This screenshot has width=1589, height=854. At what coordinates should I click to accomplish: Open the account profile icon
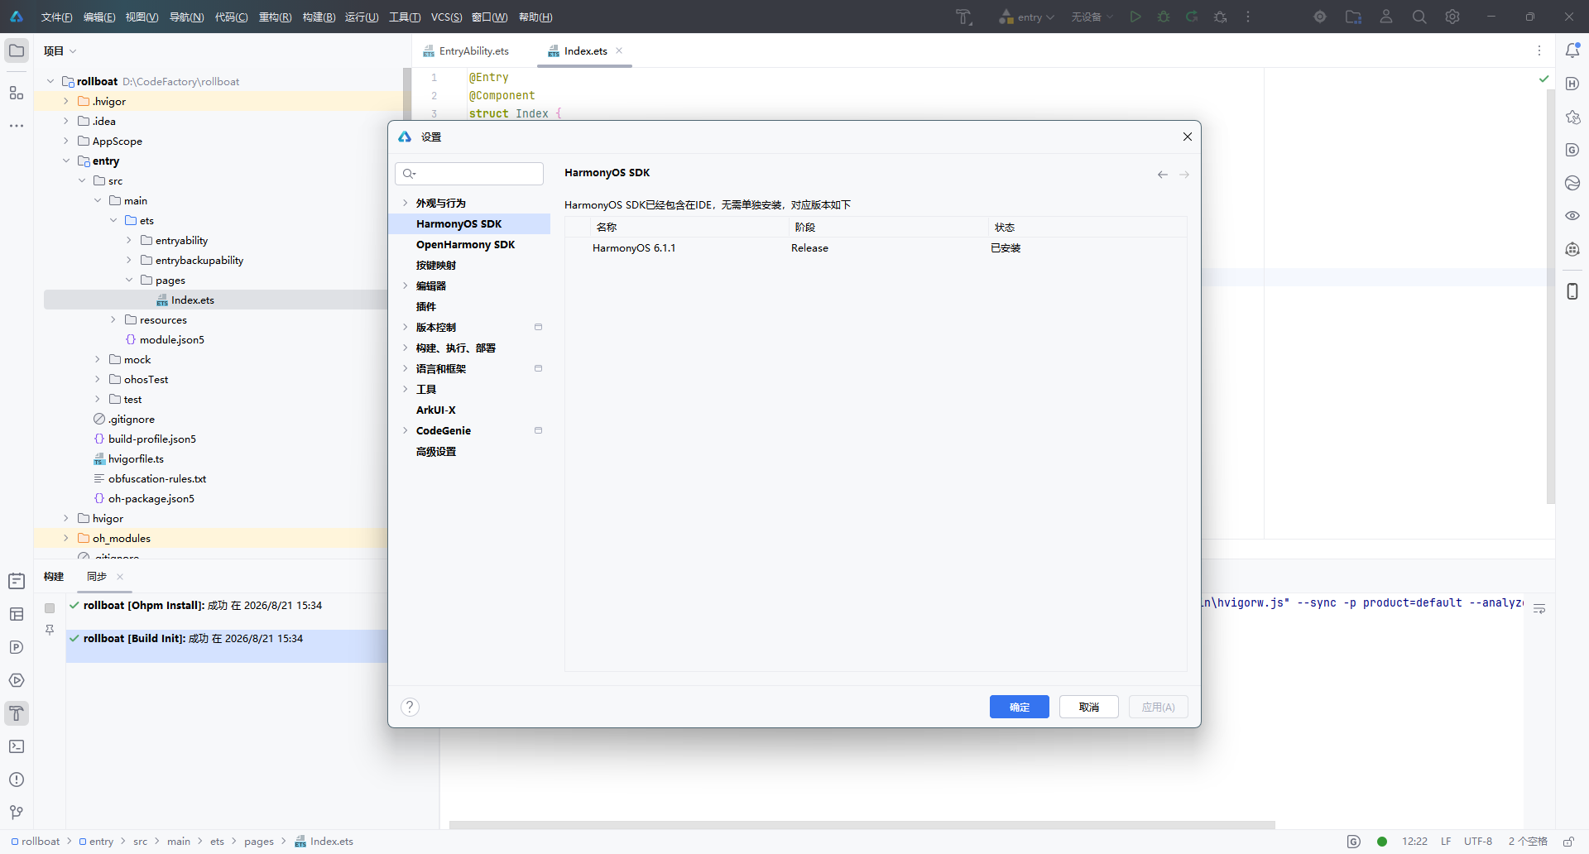[1386, 17]
